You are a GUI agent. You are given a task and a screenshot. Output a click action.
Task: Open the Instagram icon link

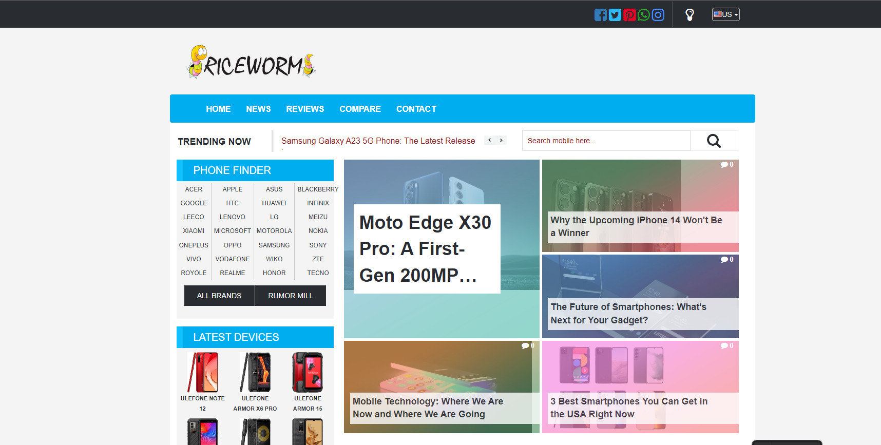[658, 15]
